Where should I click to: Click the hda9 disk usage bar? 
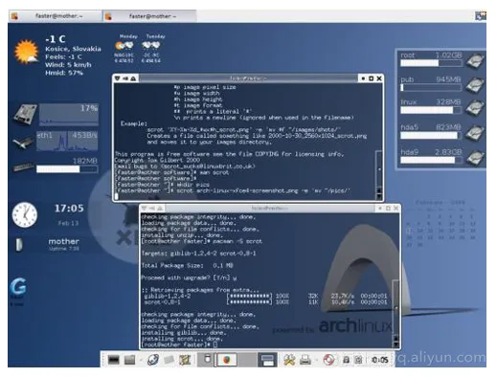click(431, 160)
